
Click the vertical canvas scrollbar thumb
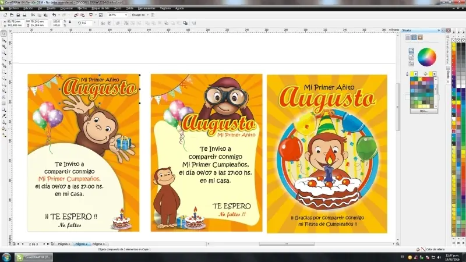point(398,107)
